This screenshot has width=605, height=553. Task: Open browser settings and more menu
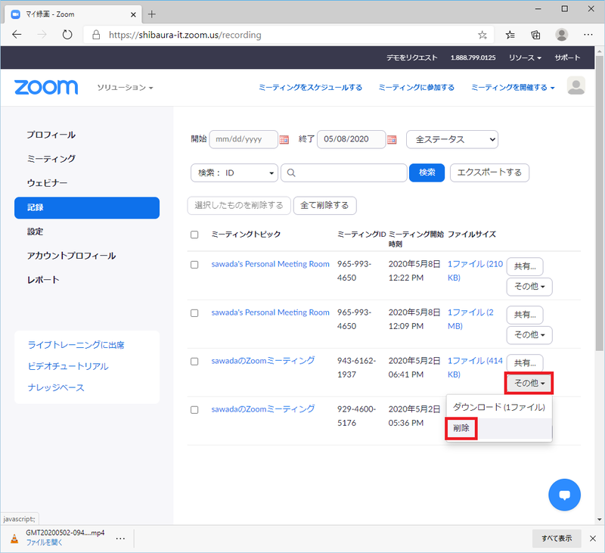click(588, 35)
